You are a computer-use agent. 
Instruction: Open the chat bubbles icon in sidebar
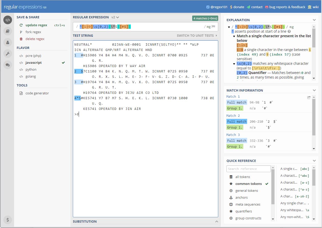(8, 65)
